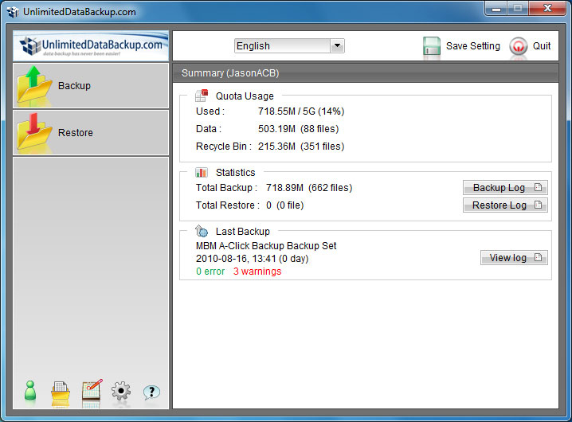Image resolution: width=572 pixels, height=422 pixels.
Task: Open the backup file storage icon
Action: coord(61,391)
